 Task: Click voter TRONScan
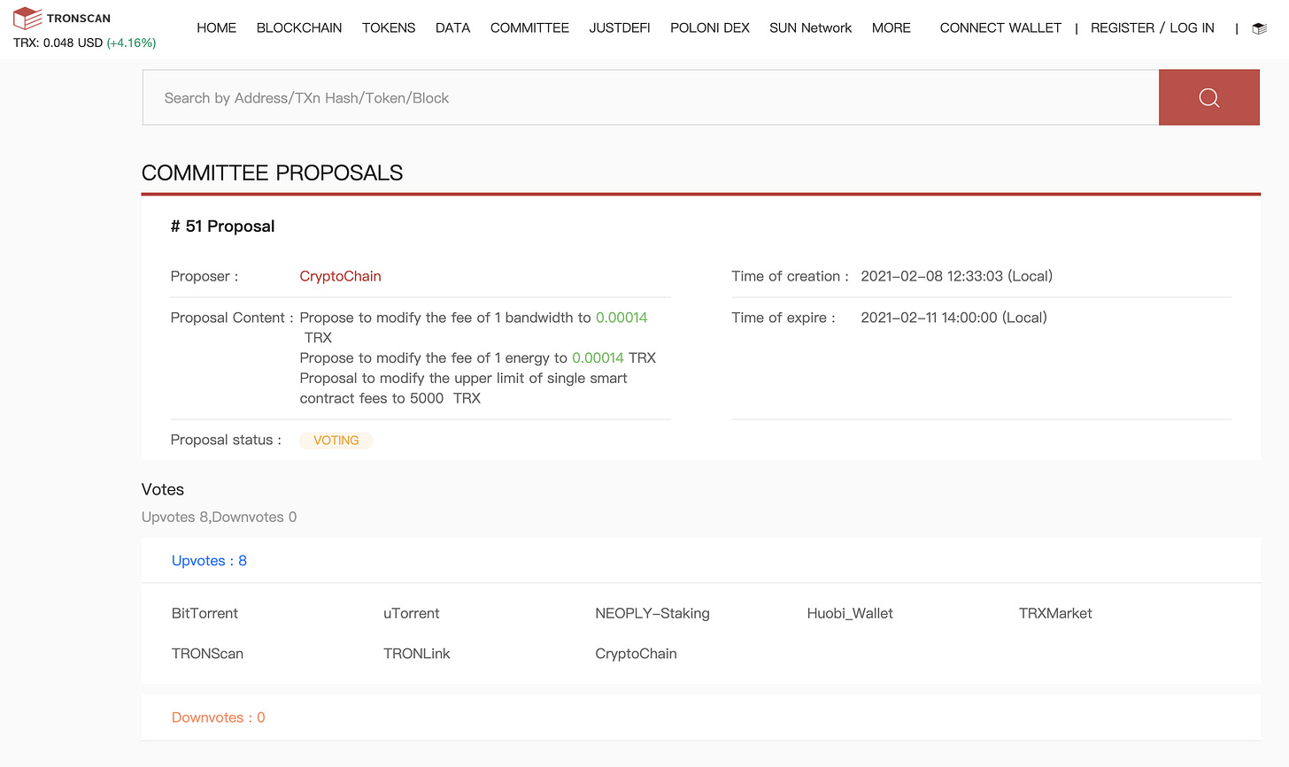tap(207, 654)
